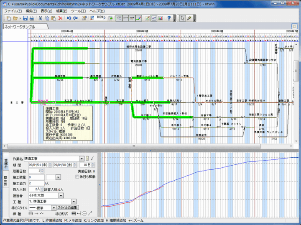Switch to the ネットワークサンプル tab
Image resolution: width=301 pixels, height=225 pixels.
[x=20, y=27]
